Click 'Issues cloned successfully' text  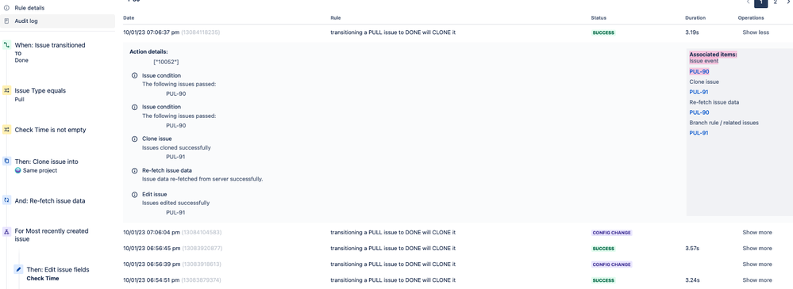pos(176,148)
